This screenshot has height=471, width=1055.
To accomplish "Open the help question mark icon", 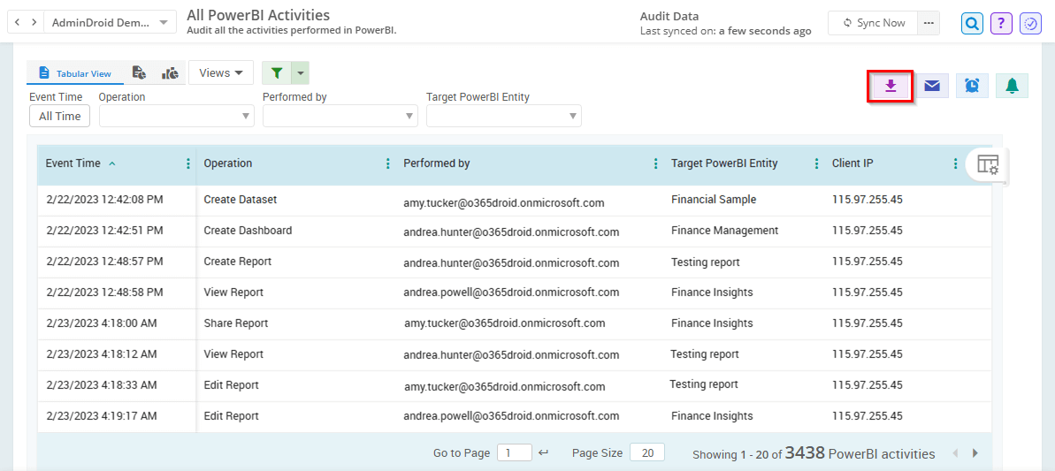I will coord(1001,24).
